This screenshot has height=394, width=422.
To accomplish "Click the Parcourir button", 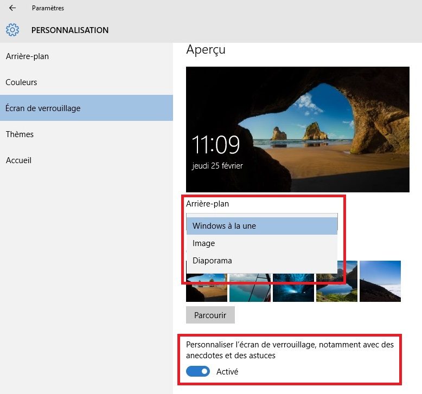I will (x=210, y=315).
